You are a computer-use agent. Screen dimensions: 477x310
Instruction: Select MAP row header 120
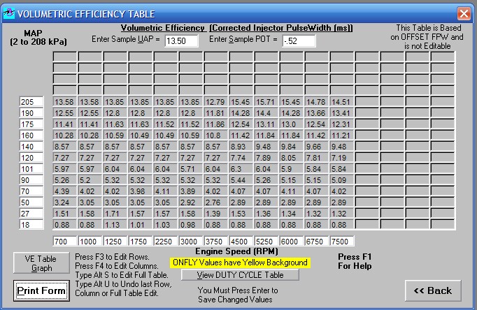tap(31, 158)
